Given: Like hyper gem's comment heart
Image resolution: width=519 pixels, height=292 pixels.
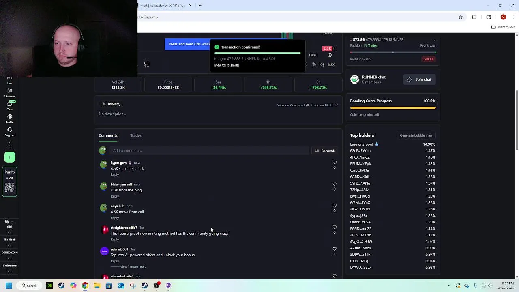Looking at the screenshot, I should tap(335, 163).
